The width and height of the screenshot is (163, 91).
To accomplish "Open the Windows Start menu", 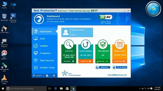I will [x=3, y=88].
